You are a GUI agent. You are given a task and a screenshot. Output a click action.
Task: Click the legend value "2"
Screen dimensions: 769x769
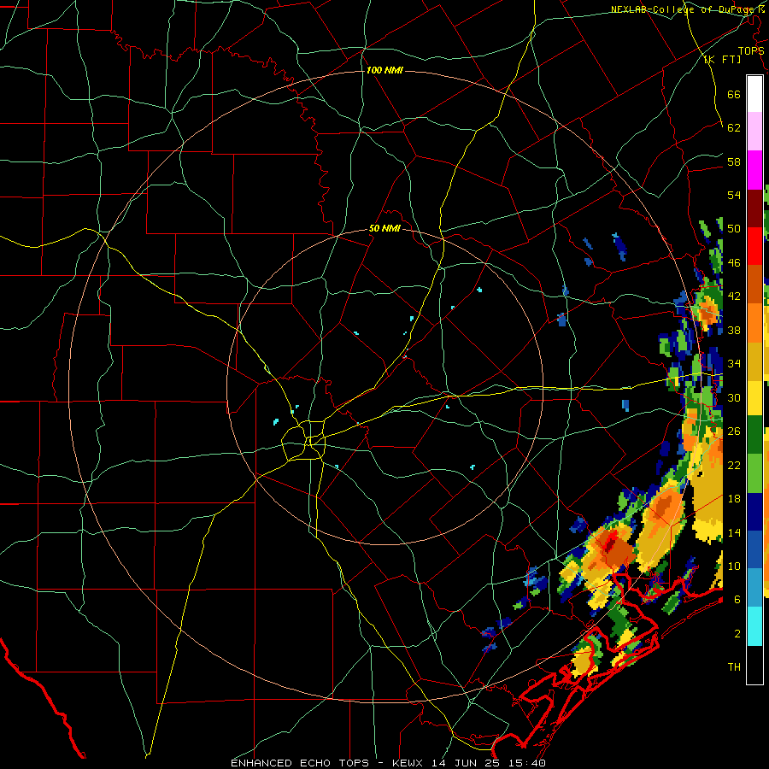(737, 634)
